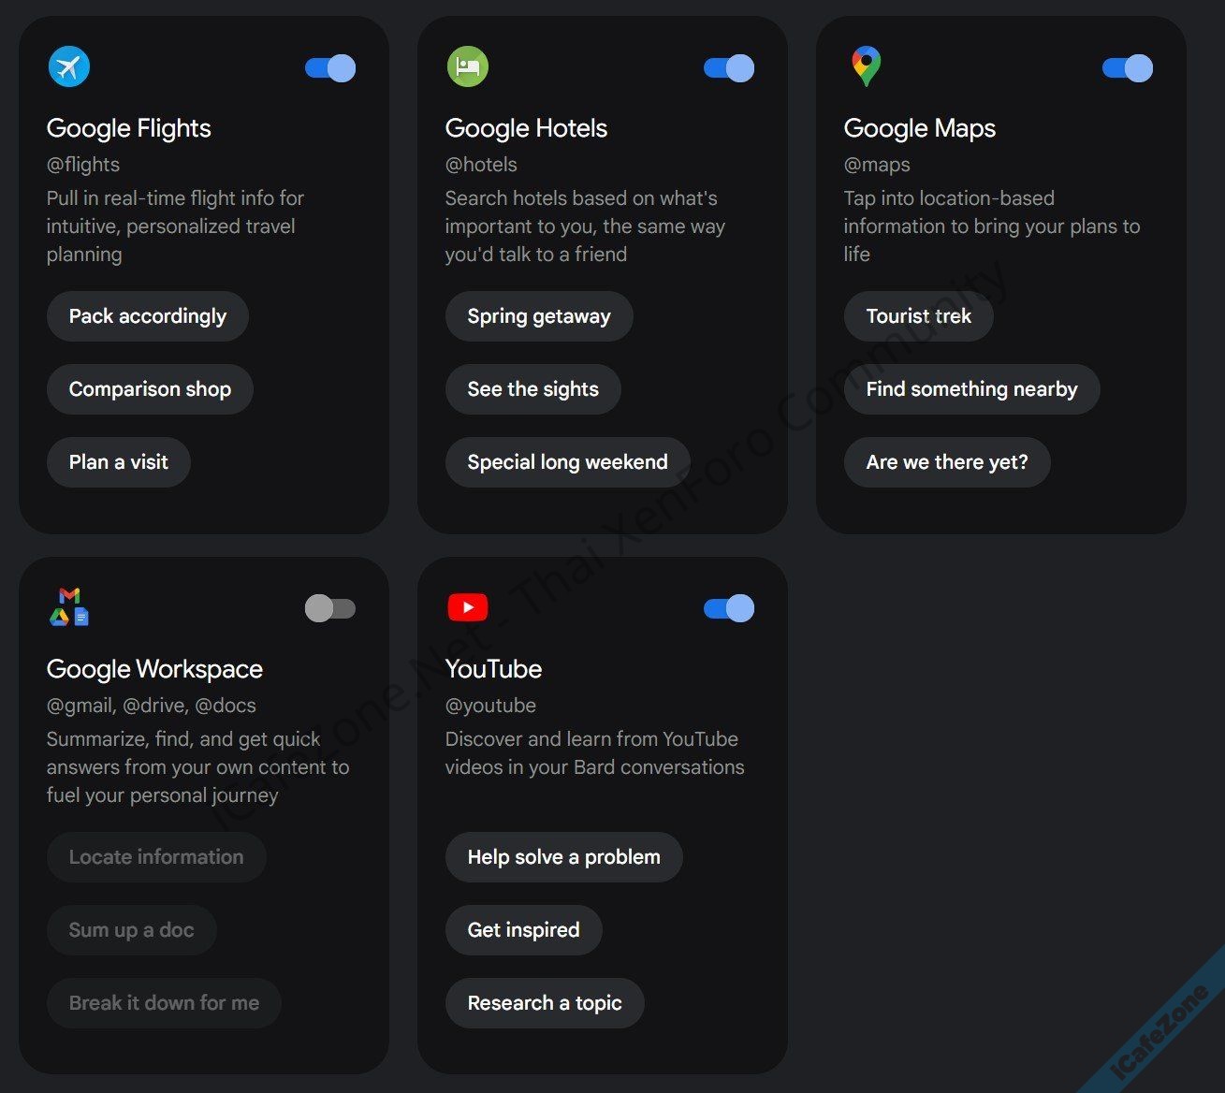Choose the Comparison shop chip
The height and width of the screenshot is (1093, 1225).
[x=150, y=389]
